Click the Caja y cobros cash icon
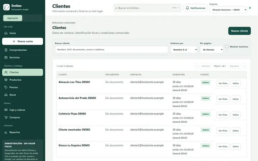Viewport: 258px width, 161px height. [x=6, y=110]
